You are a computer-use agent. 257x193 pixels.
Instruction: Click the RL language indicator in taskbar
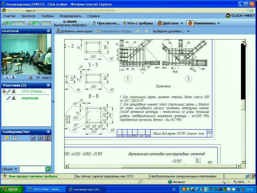(174, 189)
